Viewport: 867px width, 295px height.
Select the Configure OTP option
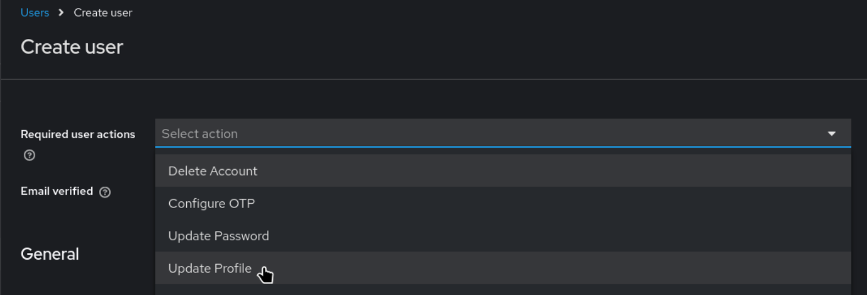[x=211, y=203]
